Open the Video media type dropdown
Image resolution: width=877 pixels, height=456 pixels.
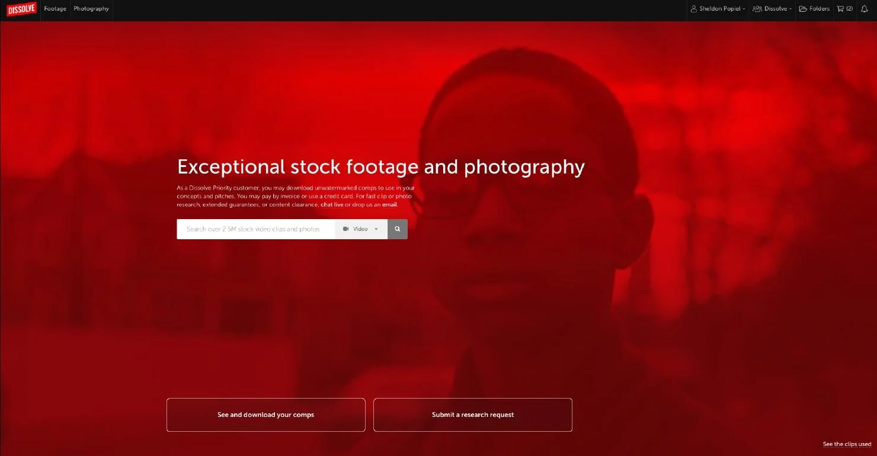tap(361, 229)
